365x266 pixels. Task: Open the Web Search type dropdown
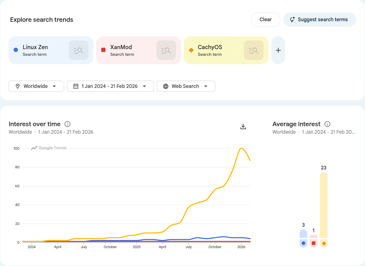click(186, 86)
